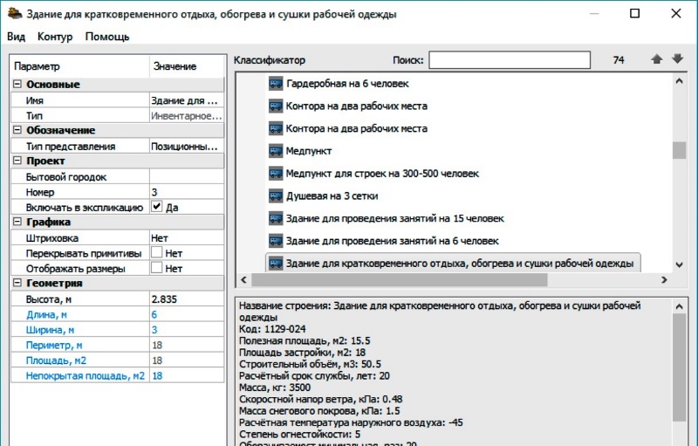The width and height of the screenshot is (698, 446).
Task: Click the Периметр, м row label
Action: (54, 345)
